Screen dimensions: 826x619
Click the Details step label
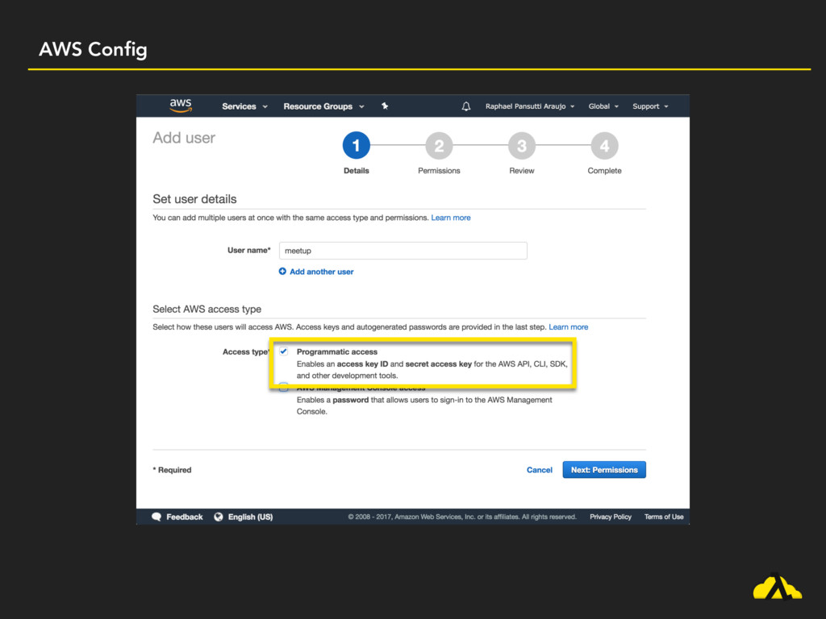pos(356,171)
